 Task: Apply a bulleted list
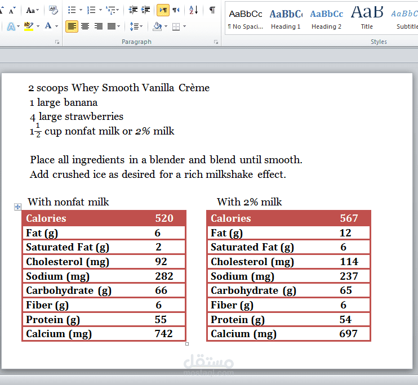point(72,10)
